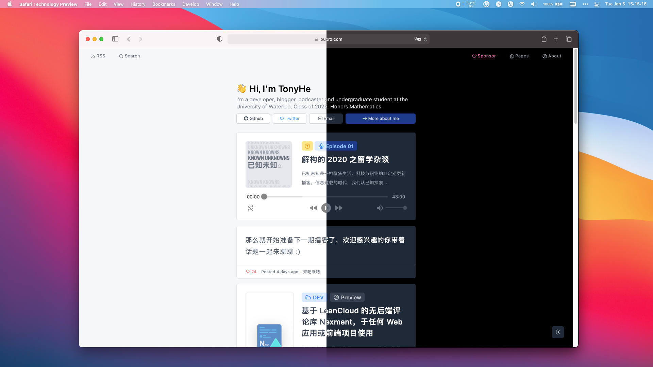
Task: Toggle podcast shuffle/loop icon
Action: click(x=251, y=208)
